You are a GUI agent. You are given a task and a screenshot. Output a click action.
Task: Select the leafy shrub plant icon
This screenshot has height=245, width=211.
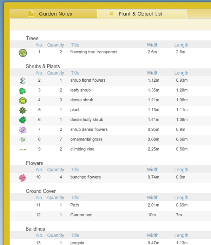coord(23,91)
